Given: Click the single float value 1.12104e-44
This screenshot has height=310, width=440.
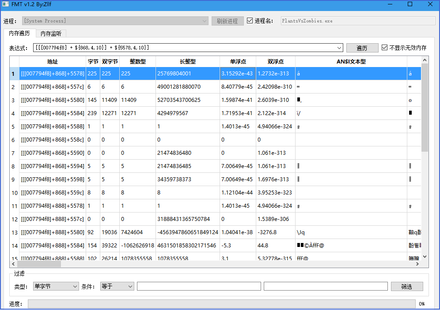Looking at the screenshot, I should 237,193.
